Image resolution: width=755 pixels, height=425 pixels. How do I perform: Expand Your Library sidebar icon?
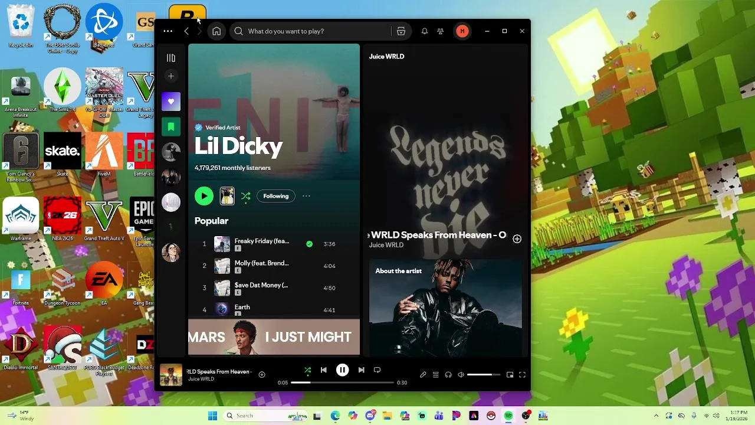click(x=171, y=58)
